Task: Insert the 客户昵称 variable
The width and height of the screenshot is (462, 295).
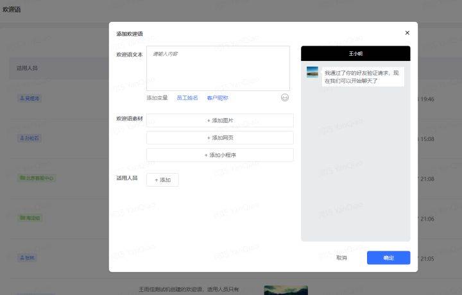Action: [x=218, y=97]
